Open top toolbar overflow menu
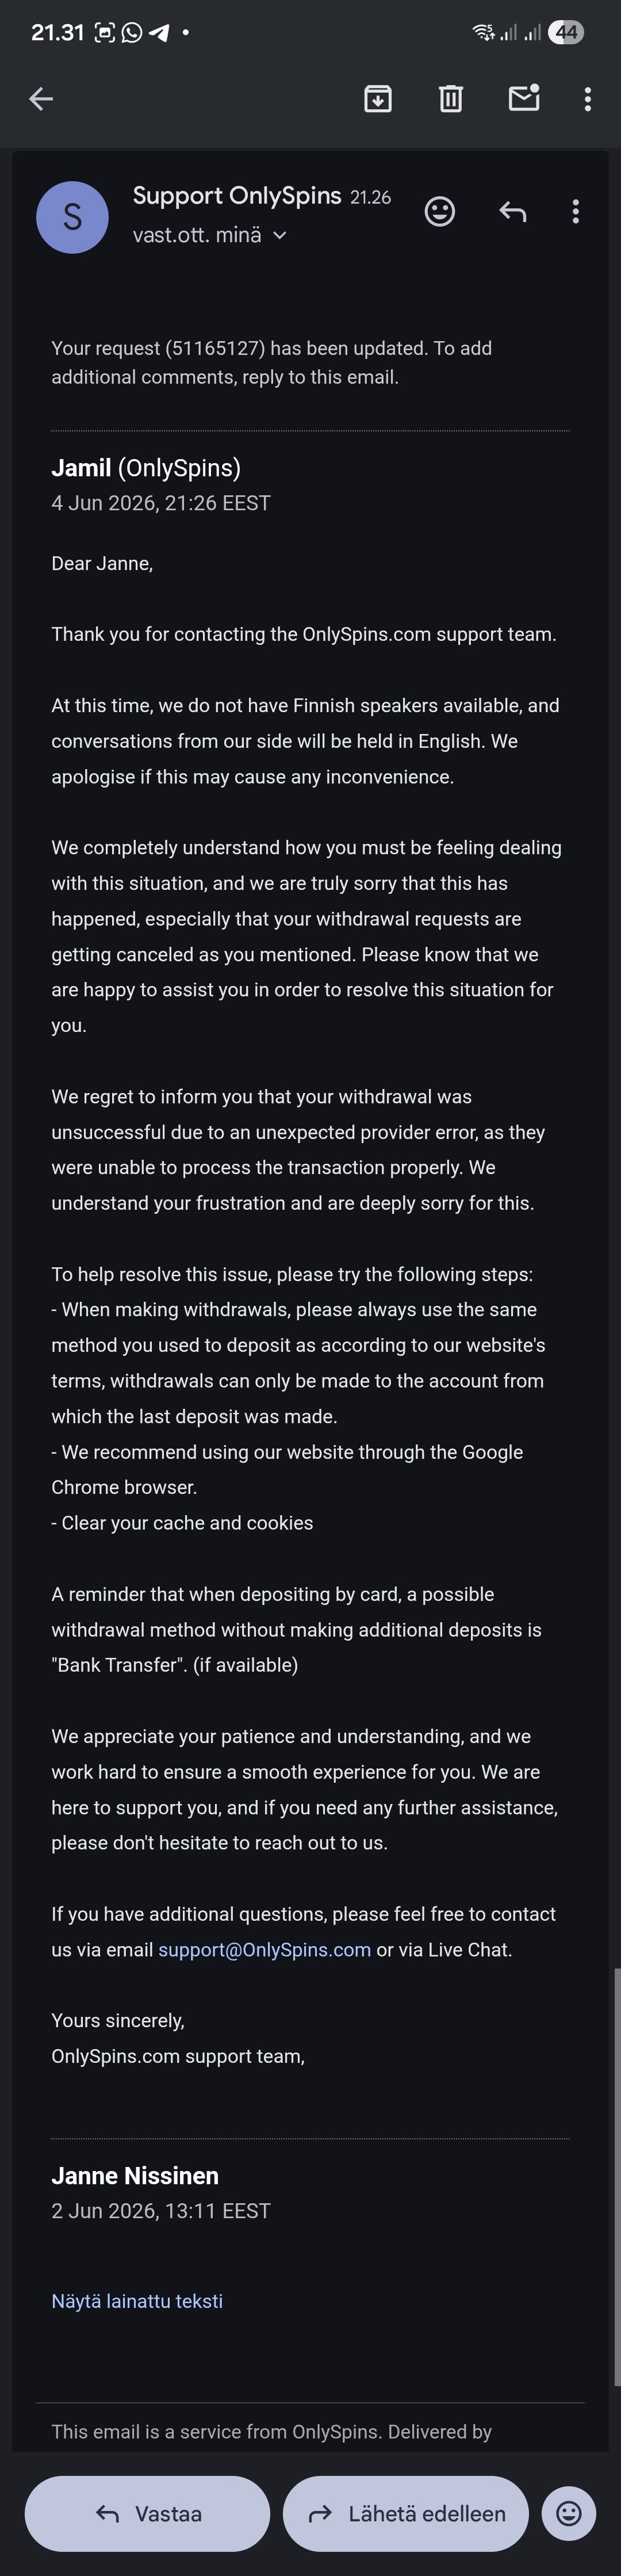The image size is (621, 2576). point(588,98)
